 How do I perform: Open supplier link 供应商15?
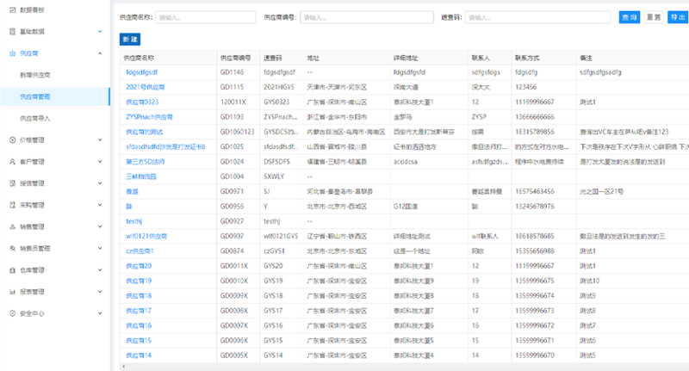click(x=139, y=341)
